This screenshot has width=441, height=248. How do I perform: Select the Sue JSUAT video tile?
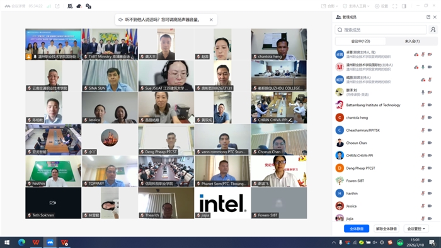coord(166,76)
